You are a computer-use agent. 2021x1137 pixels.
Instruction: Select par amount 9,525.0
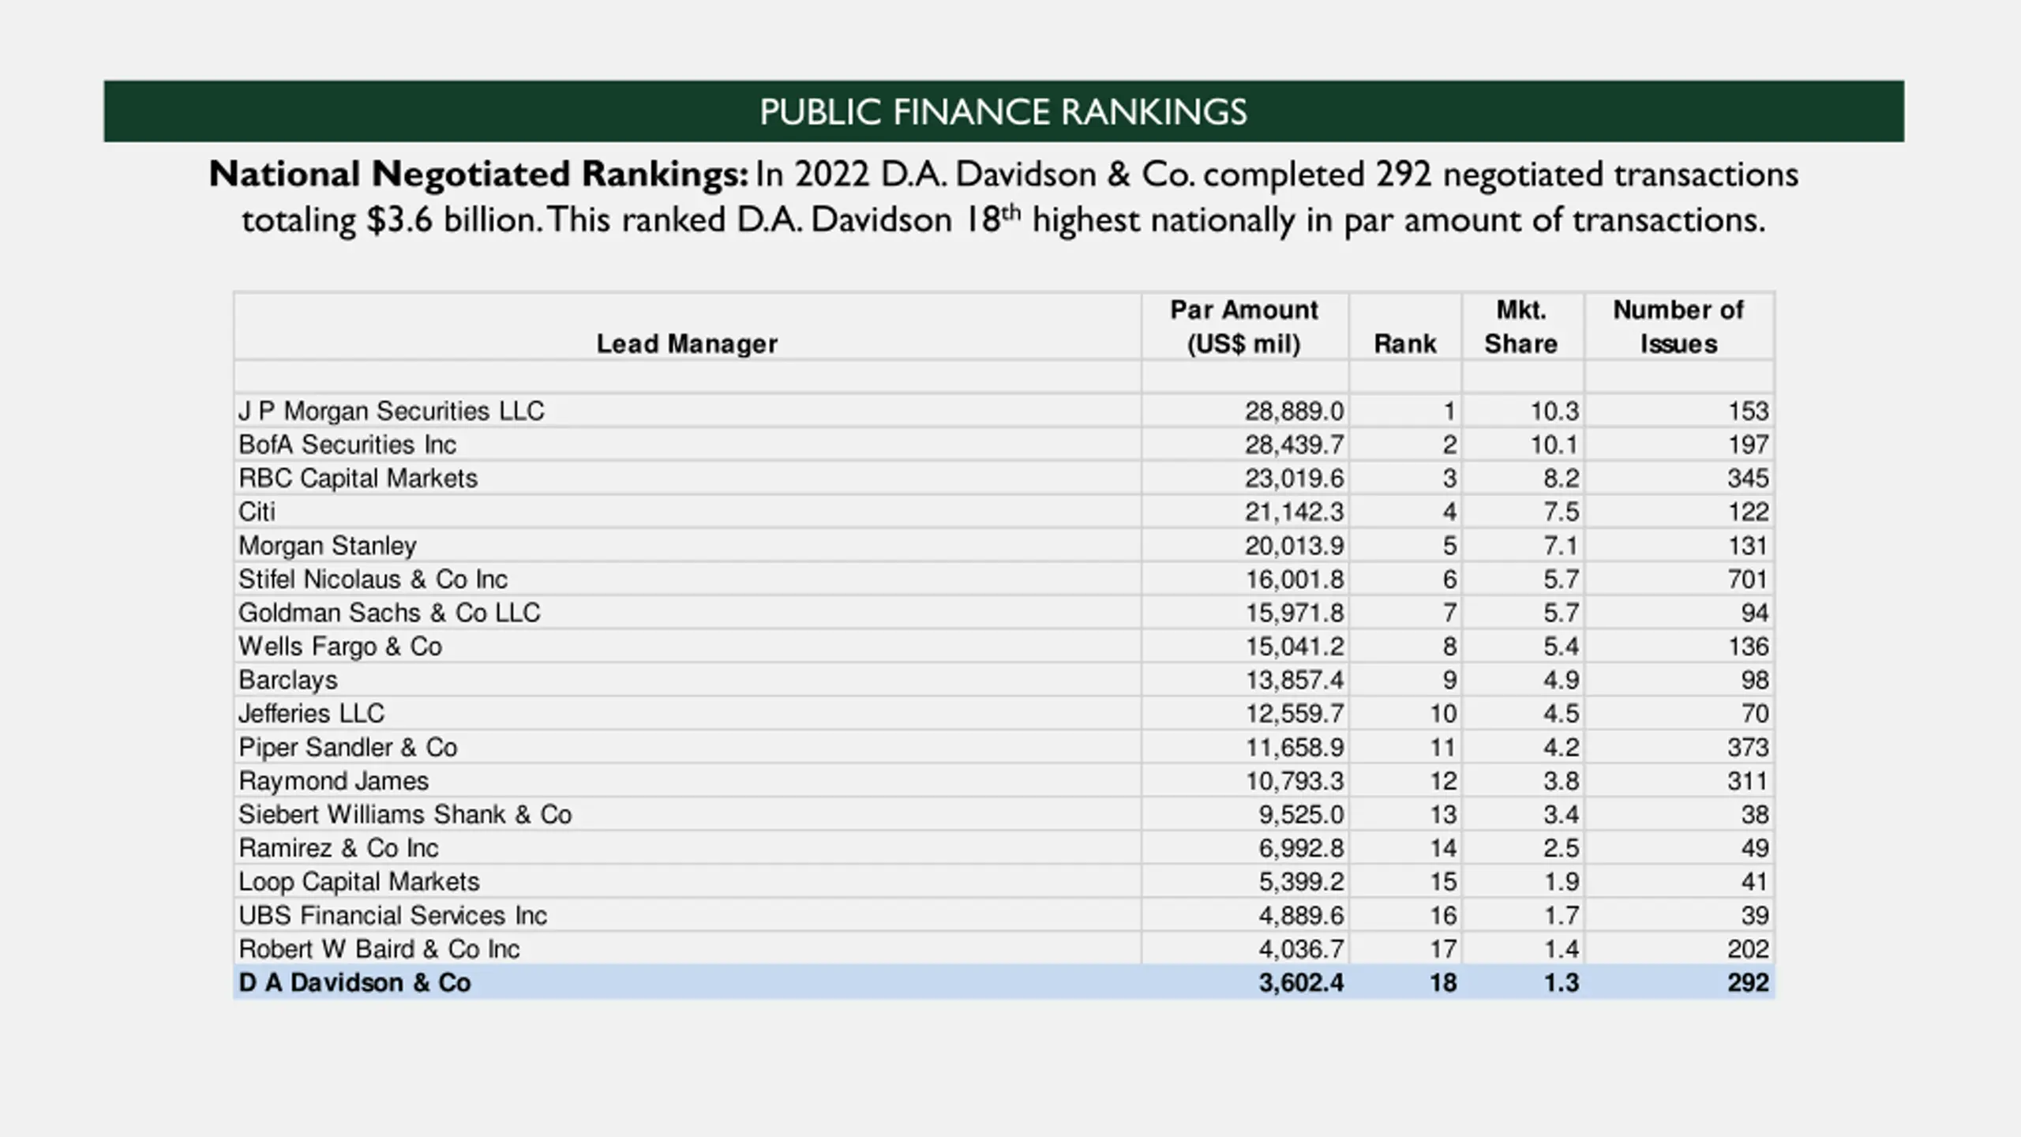(x=1301, y=814)
